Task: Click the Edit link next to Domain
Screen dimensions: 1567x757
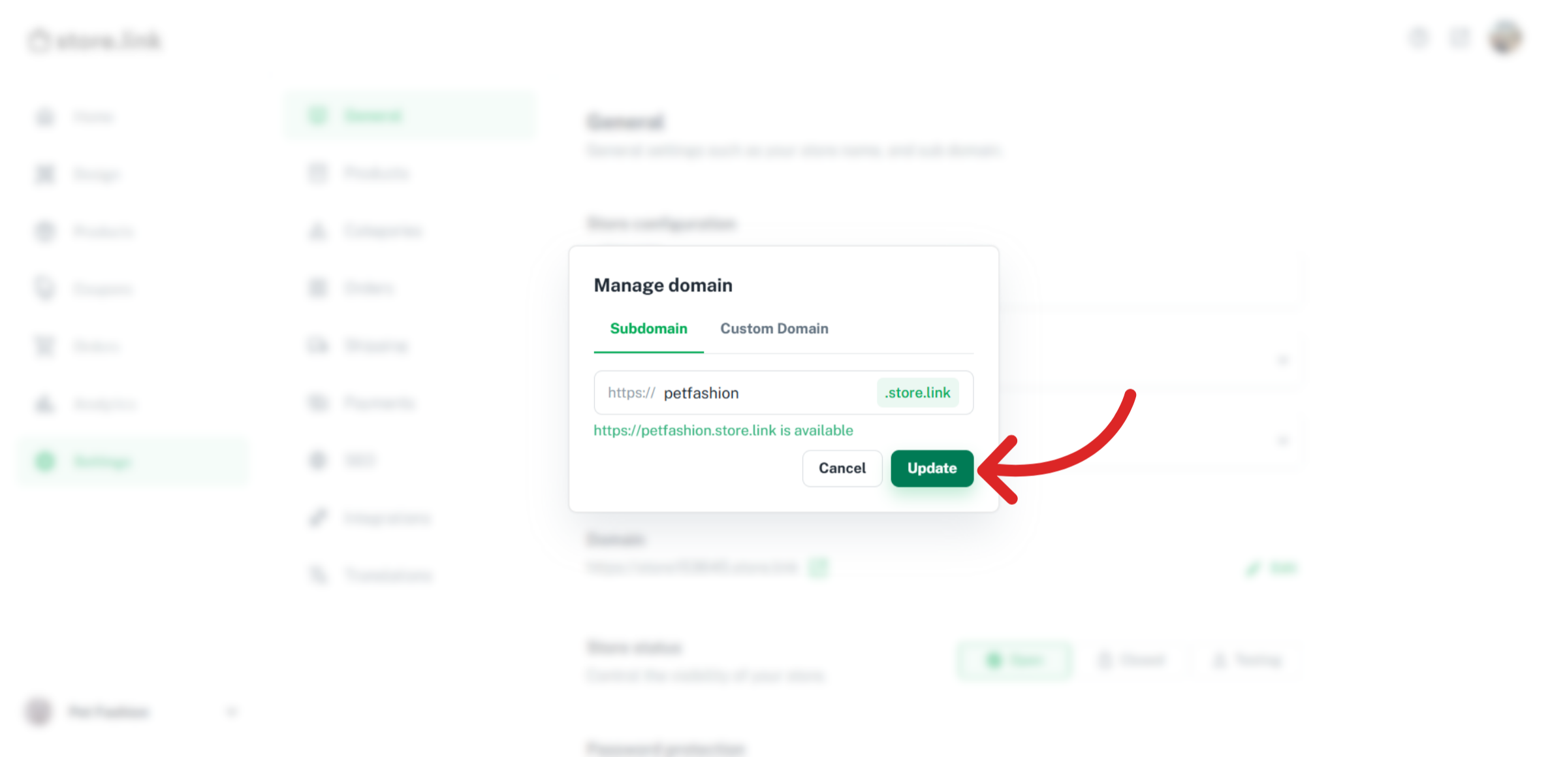Action: pos(1273,568)
